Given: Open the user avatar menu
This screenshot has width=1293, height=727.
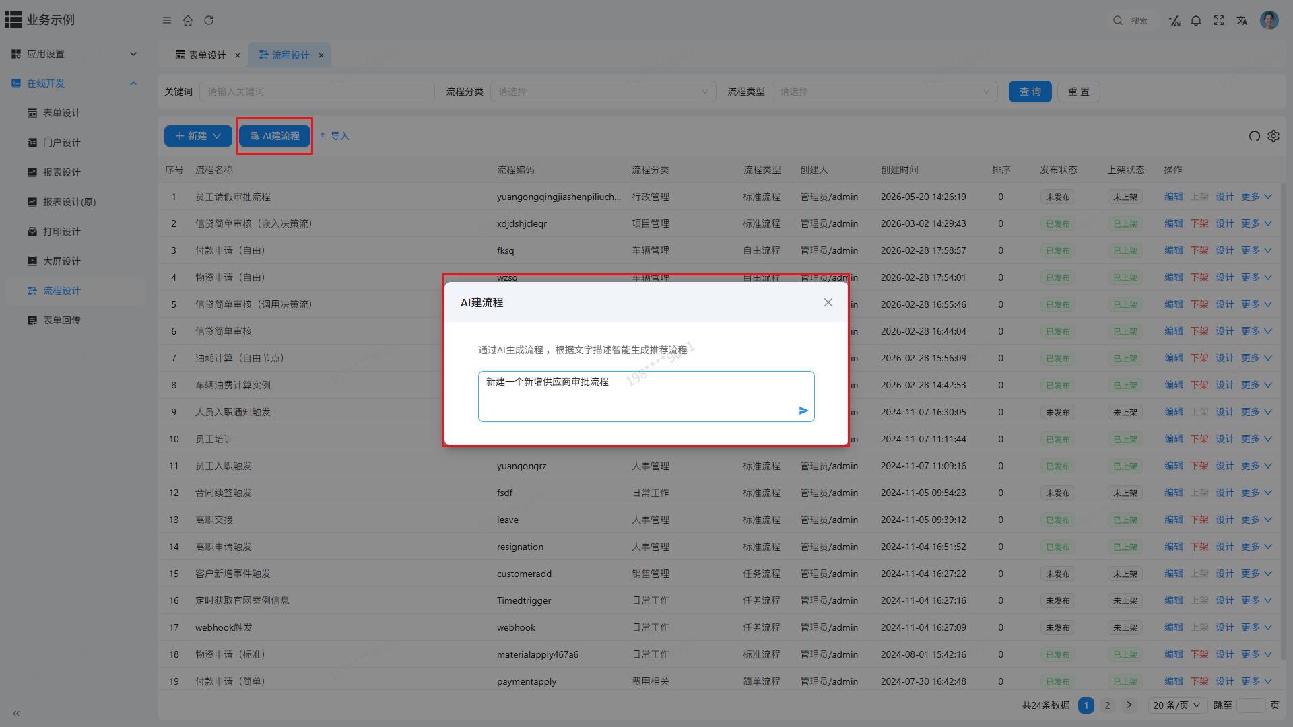Looking at the screenshot, I should [1269, 20].
